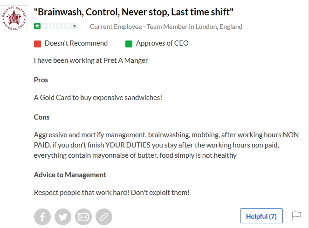This screenshot has height=228, width=309.
Task: Expand the star rating details dropdown arrow
Action: coord(75,27)
